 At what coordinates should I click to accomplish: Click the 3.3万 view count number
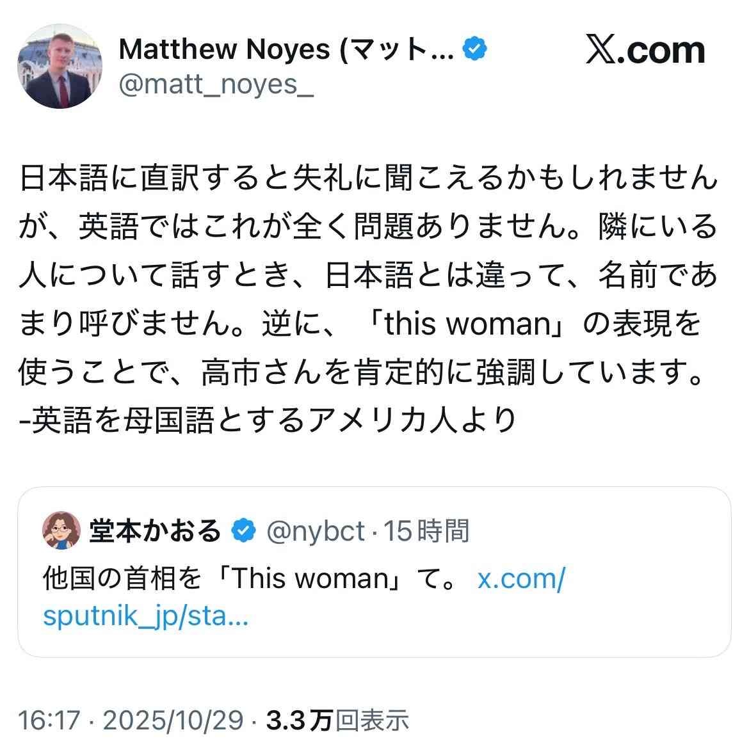tap(299, 720)
